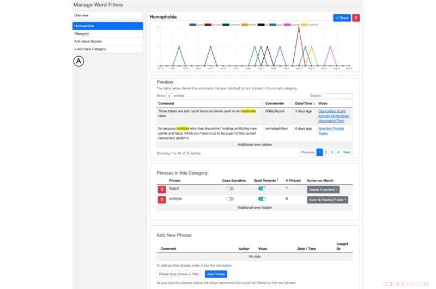The image size is (436, 289).
Task: Delete the phrase in the Delete Comment row
Action: [162, 189]
